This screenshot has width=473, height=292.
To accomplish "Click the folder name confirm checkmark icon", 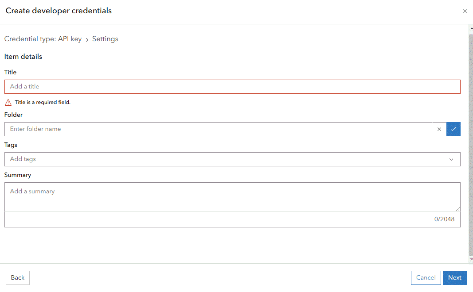I will coord(453,129).
